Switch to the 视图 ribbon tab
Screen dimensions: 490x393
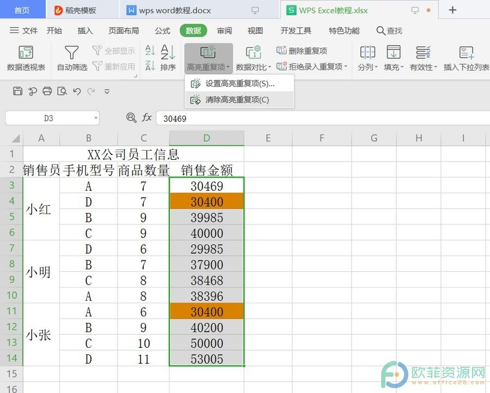coord(255,30)
